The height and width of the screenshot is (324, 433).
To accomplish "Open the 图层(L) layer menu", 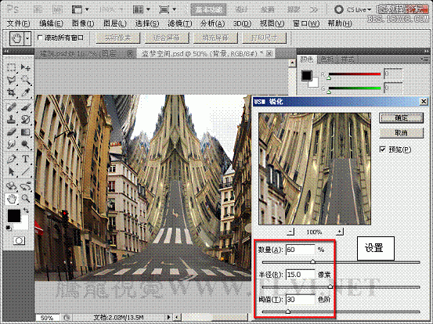I will tap(114, 23).
